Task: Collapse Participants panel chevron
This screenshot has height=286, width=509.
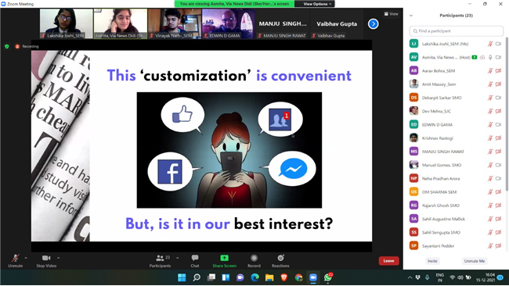Action: pos(411,16)
